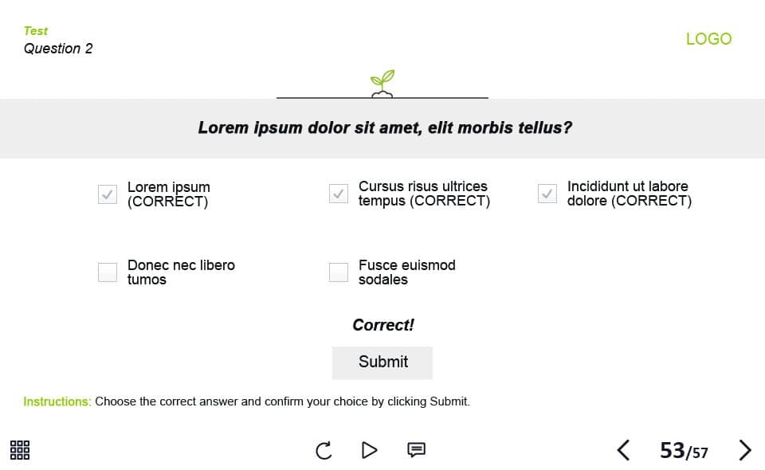Image resolution: width=765 pixels, height=470 pixels.
Task: Open the slide grid menu icon
Action: pyautogui.click(x=20, y=450)
